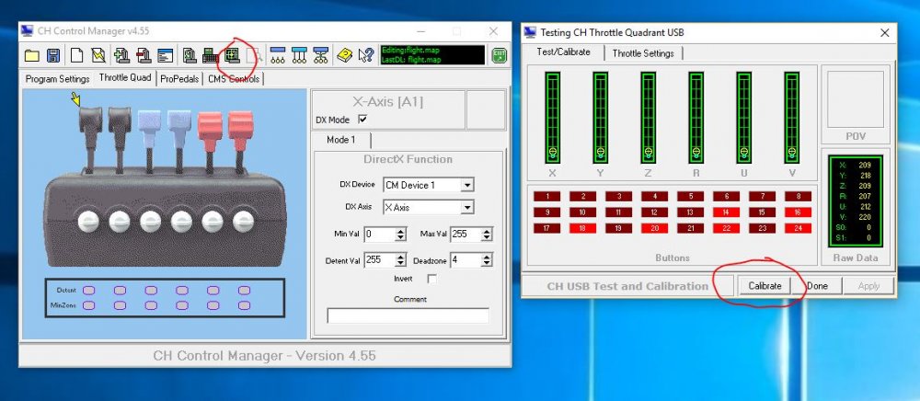Expand the DX Device dropdown
The height and width of the screenshot is (401, 920).
coord(467,185)
